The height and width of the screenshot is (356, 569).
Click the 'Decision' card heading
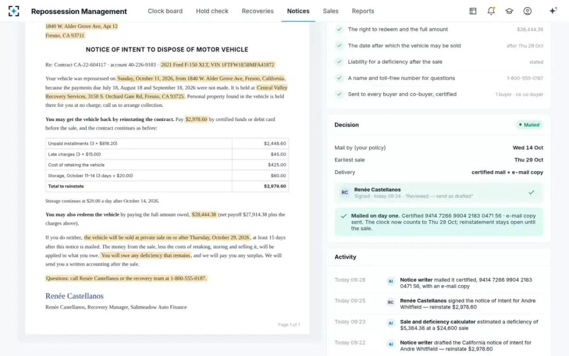tap(347, 125)
